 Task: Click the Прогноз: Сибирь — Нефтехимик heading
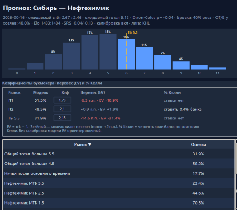click(56, 8)
